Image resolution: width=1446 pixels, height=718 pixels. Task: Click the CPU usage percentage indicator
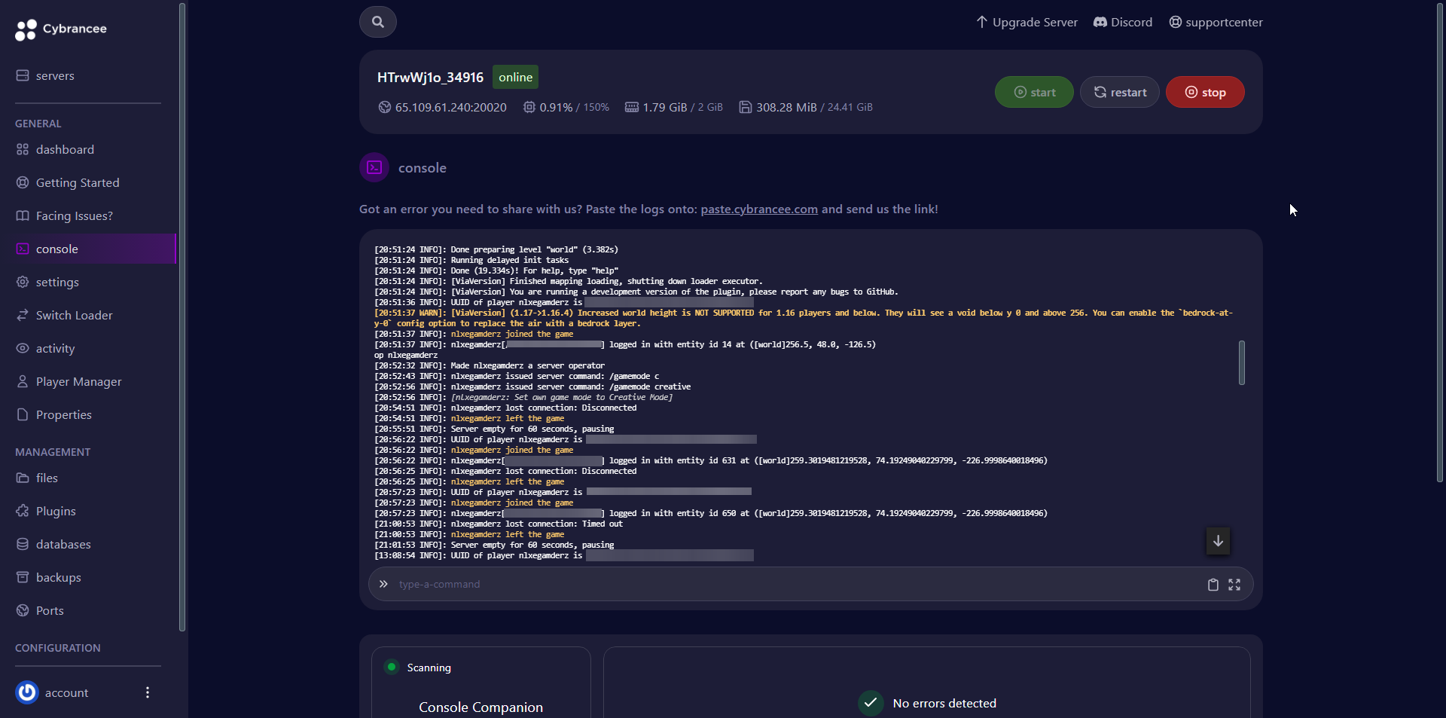(566, 107)
